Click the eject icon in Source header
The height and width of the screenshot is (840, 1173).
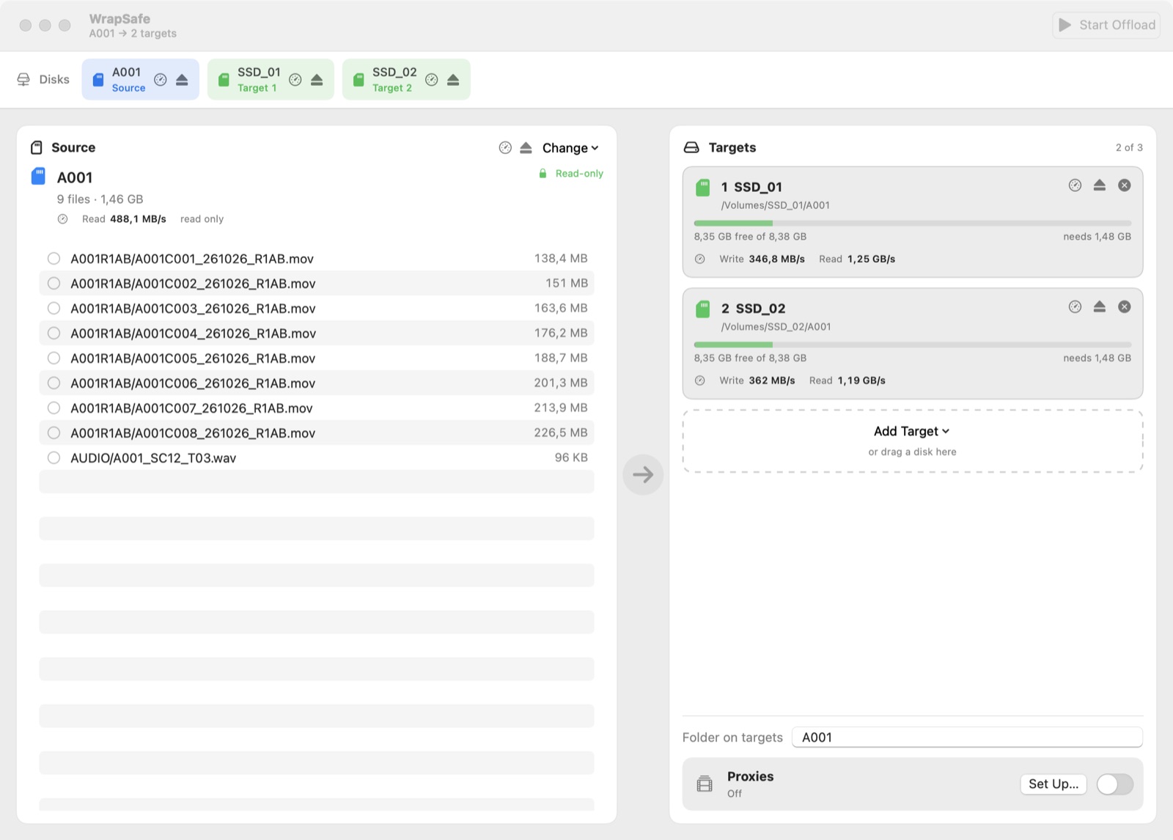[526, 148]
